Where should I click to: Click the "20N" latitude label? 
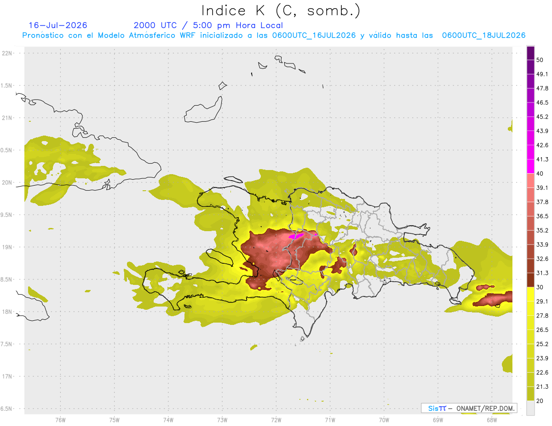tap(8, 182)
